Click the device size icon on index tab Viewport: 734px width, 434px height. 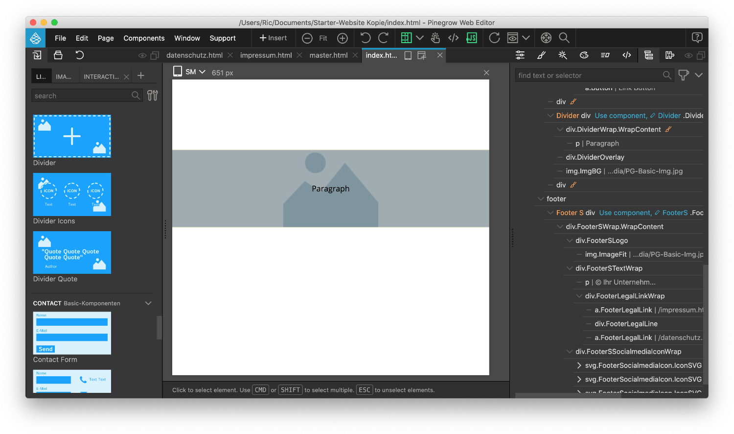[x=408, y=55]
